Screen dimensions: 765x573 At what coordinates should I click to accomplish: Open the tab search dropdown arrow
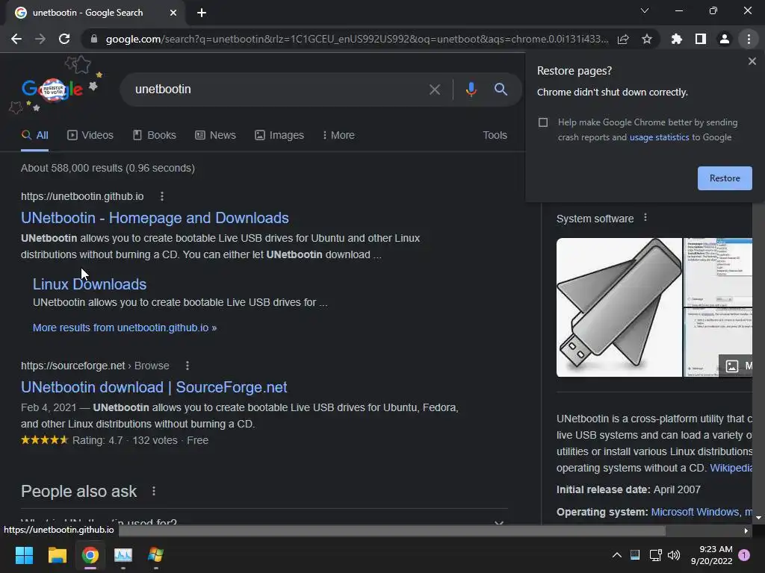645,10
